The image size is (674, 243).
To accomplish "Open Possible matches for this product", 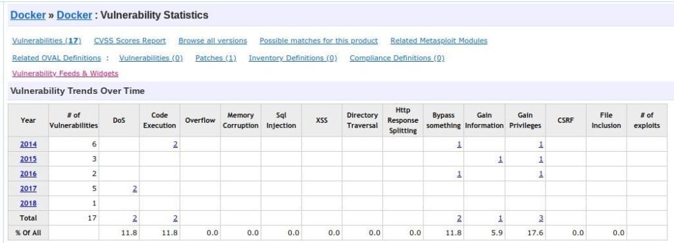I will click(319, 41).
